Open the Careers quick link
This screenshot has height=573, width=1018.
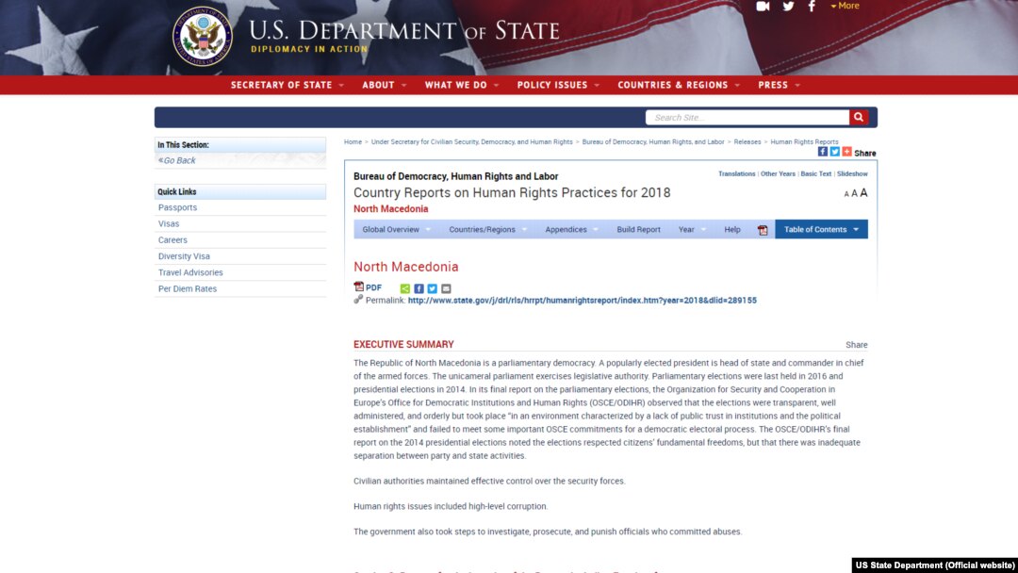pyautogui.click(x=172, y=240)
